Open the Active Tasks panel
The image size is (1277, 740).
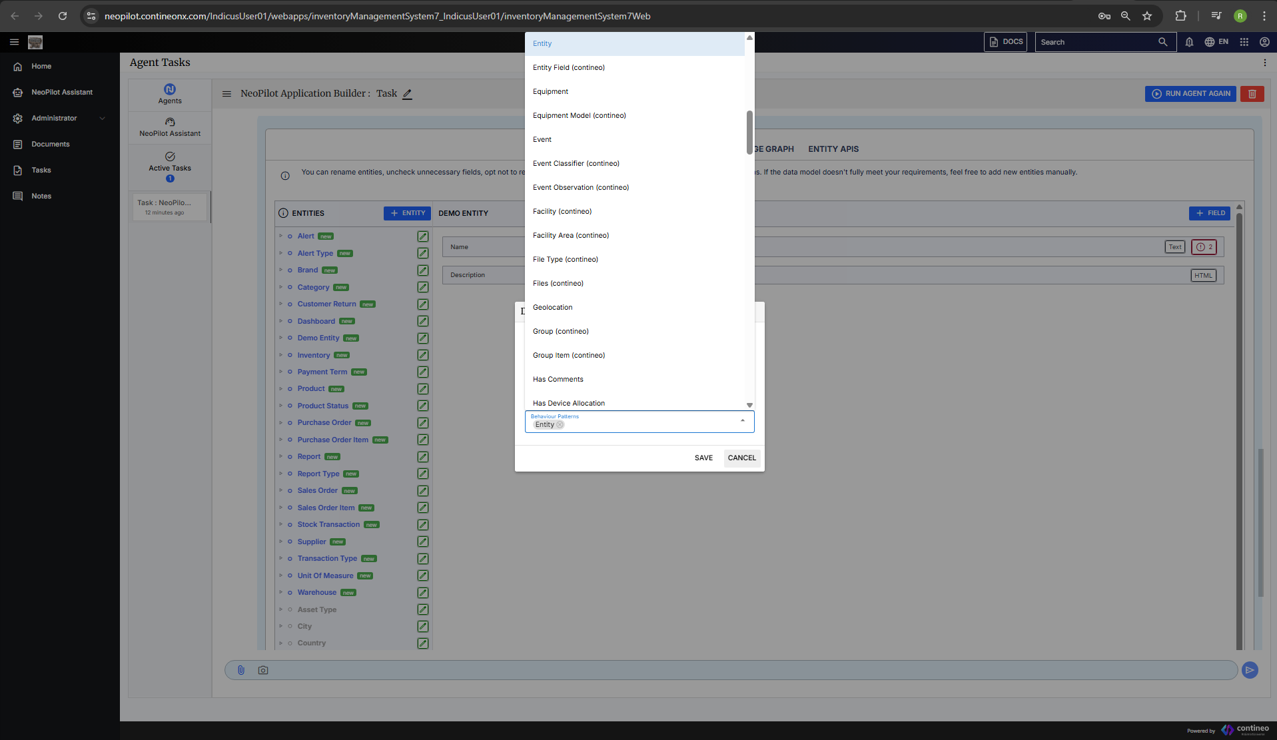pyautogui.click(x=170, y=167)
